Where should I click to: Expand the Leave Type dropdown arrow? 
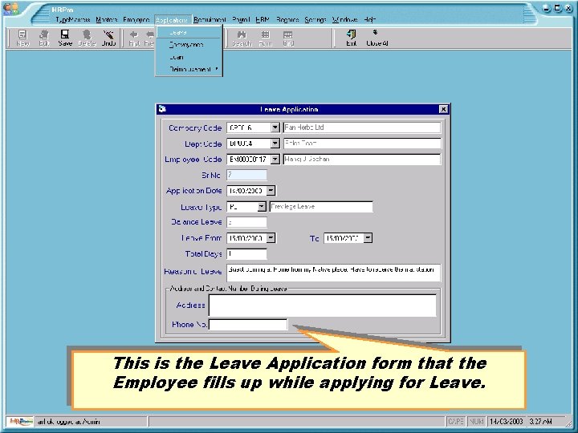262,207
